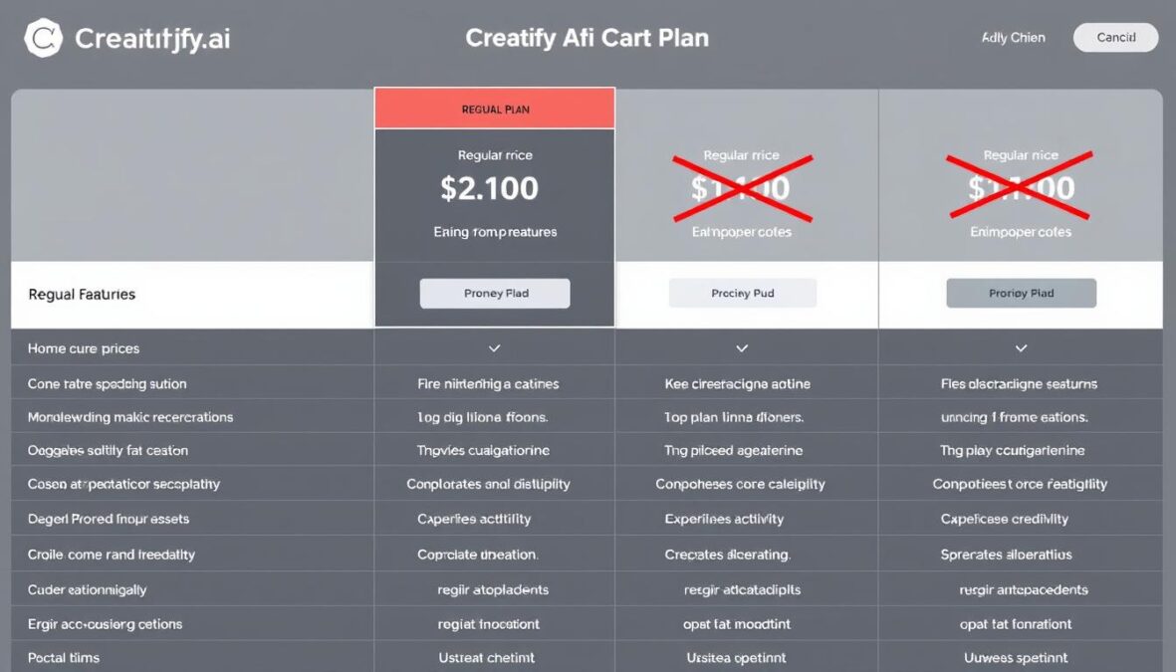Image resolution: width=1176 pixels, height=672 pixels.
Task: Select the Proney Plad plan button
Action: (x=494, y=293)
